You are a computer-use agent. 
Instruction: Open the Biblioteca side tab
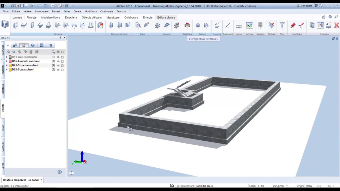point(3,89)
